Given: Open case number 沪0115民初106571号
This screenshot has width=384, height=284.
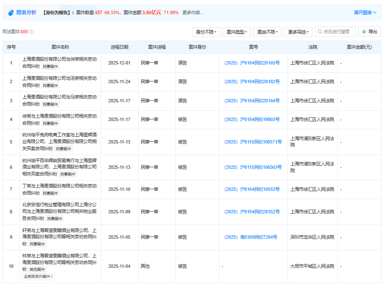Looking at the screenshot, I should point(253,142).
